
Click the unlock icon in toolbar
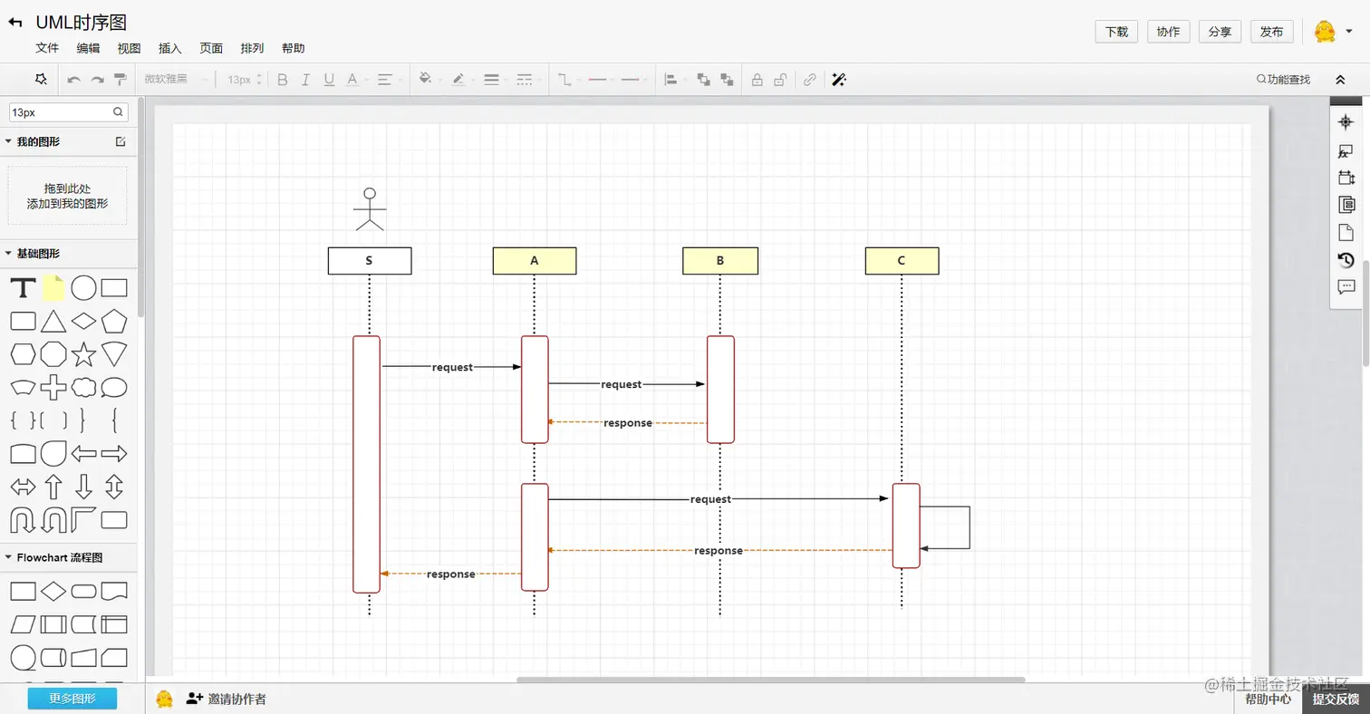tap(779, 80)
